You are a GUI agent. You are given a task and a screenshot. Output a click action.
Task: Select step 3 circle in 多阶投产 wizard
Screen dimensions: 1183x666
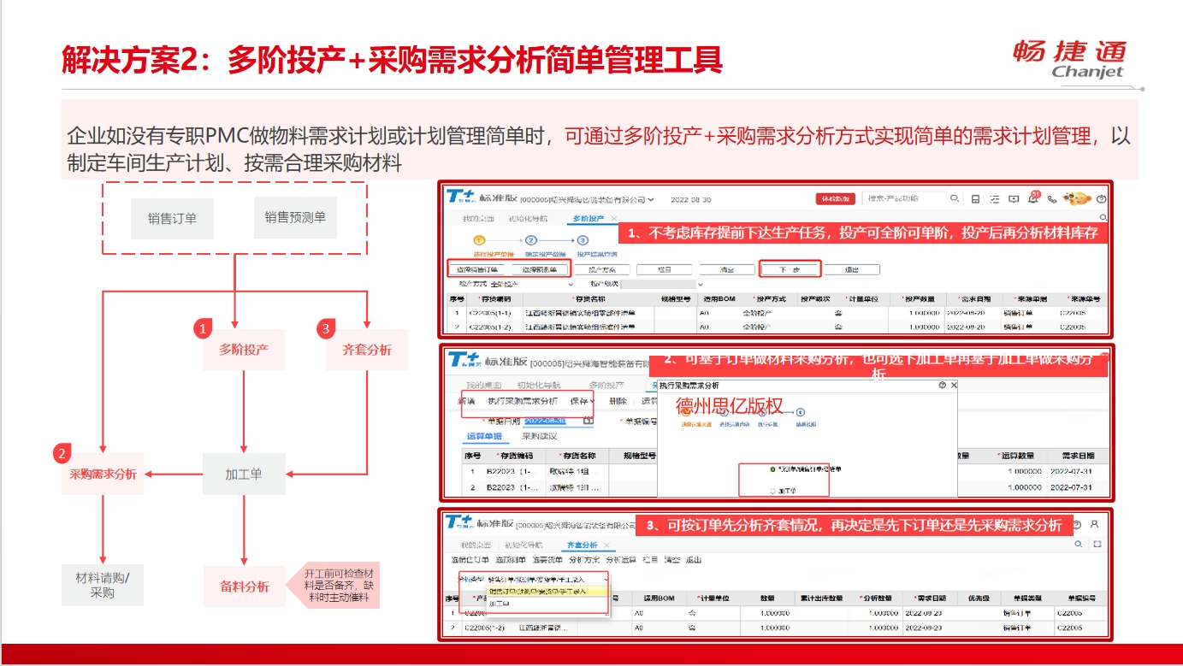tap(583, 240)
